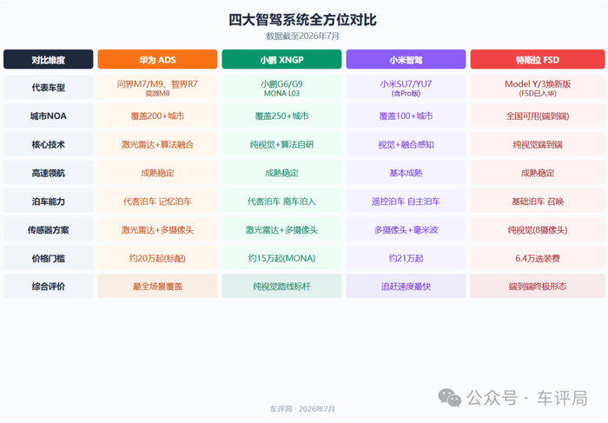
Task: Select the green 小鹏 XNGP column header
Action: click(x=281, y=59)
